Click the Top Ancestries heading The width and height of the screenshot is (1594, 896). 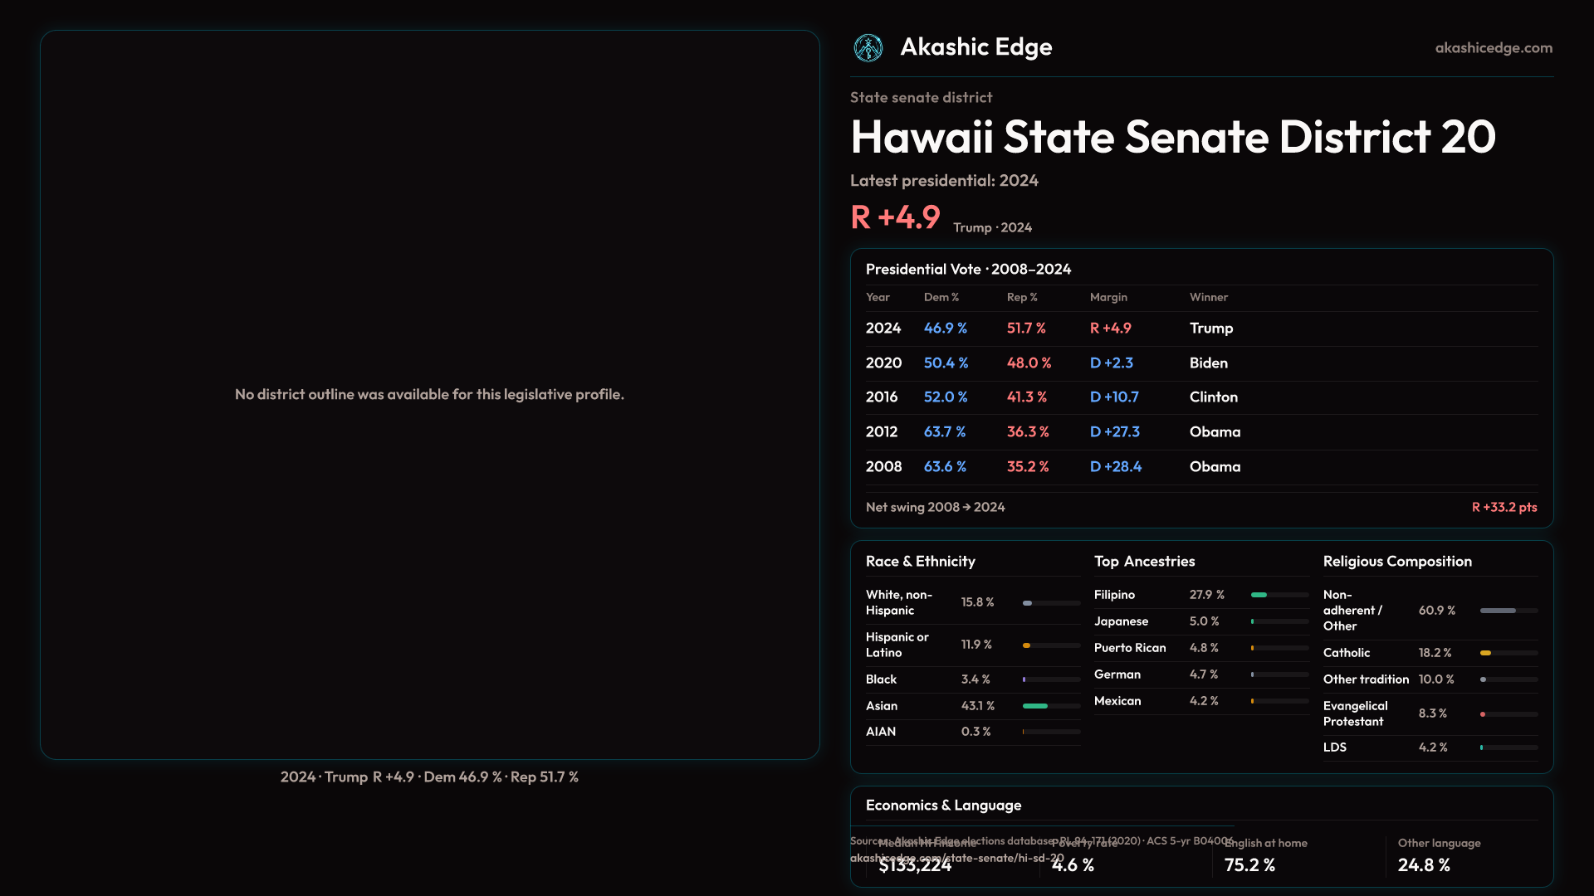(1144, 562)
